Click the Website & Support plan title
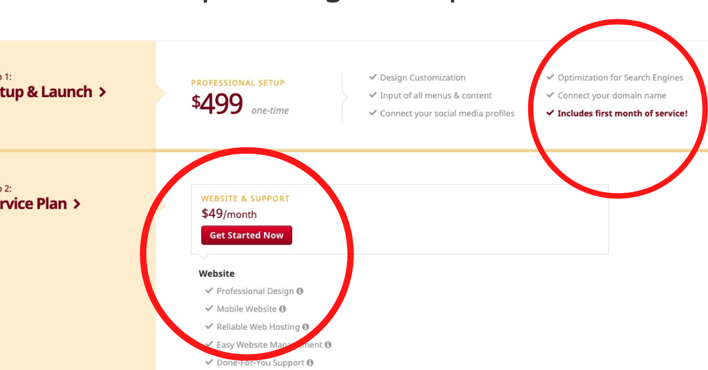Screen dimensions: 708x370 245,199
